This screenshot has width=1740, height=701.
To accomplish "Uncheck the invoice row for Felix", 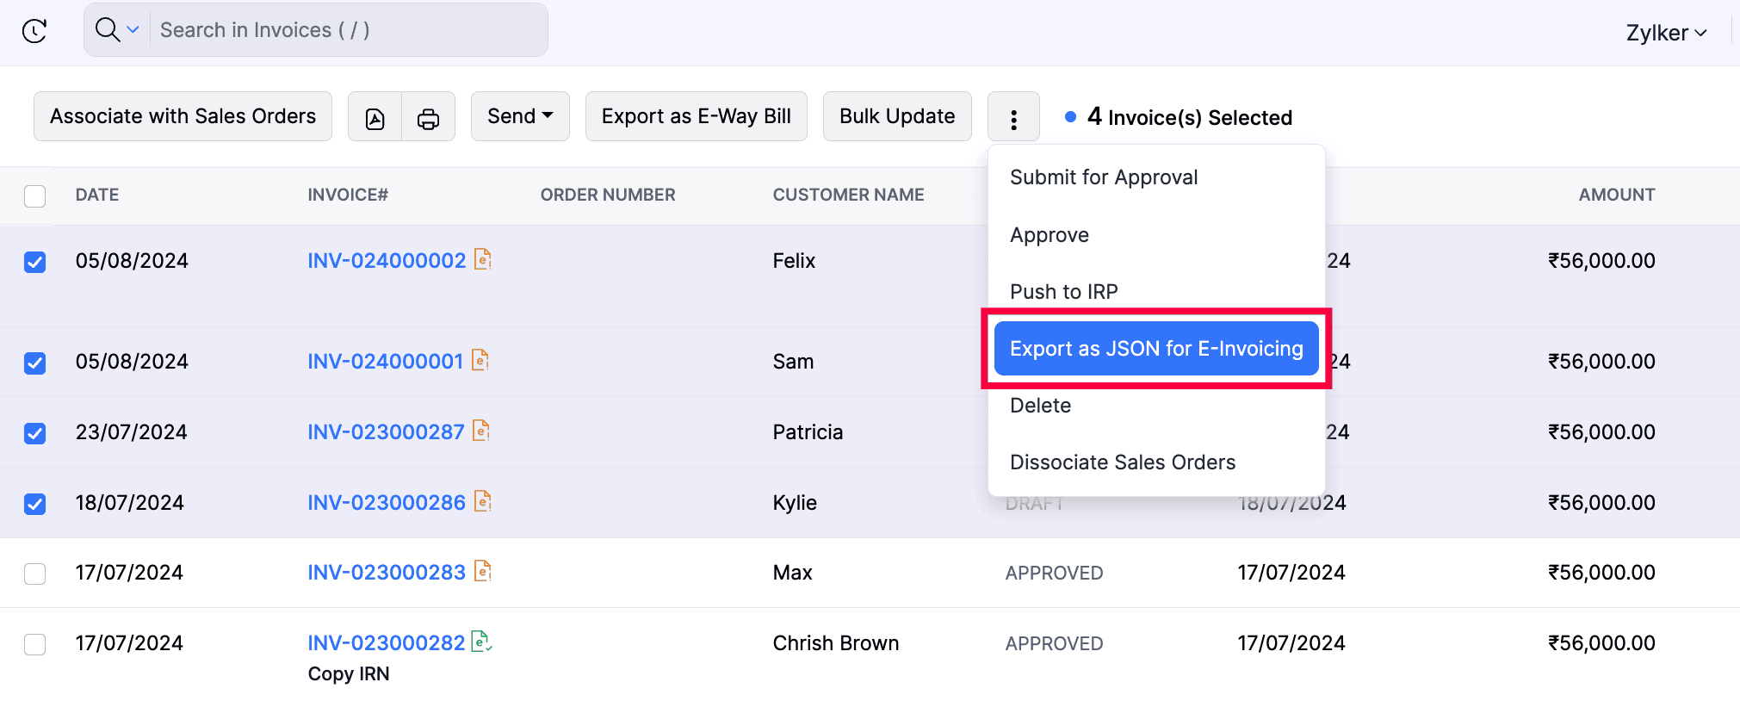I will coord(34,262).
